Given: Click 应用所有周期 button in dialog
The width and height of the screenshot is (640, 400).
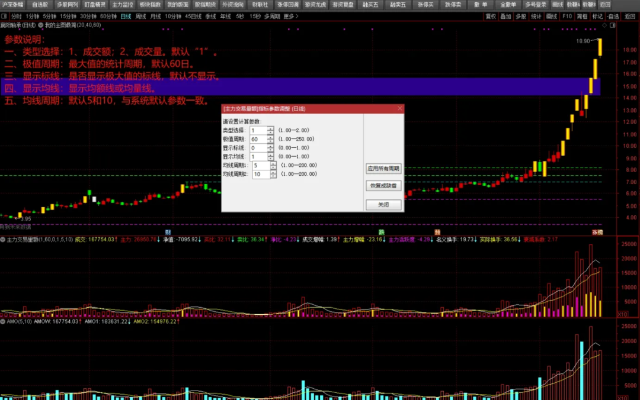Looking at the screenshot, I should (383, 169).
